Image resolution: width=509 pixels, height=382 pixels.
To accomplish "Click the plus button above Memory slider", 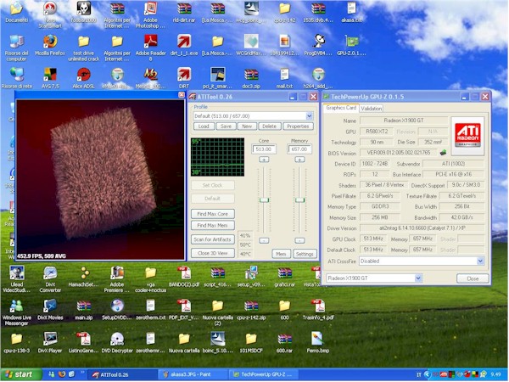I will [298, 159].
